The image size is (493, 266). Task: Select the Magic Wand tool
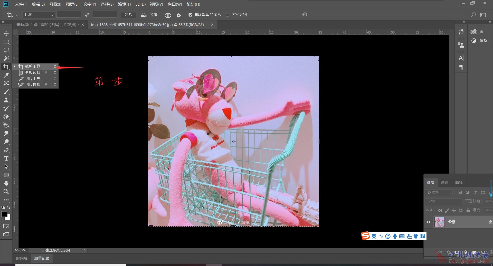[x=6, y=59]
